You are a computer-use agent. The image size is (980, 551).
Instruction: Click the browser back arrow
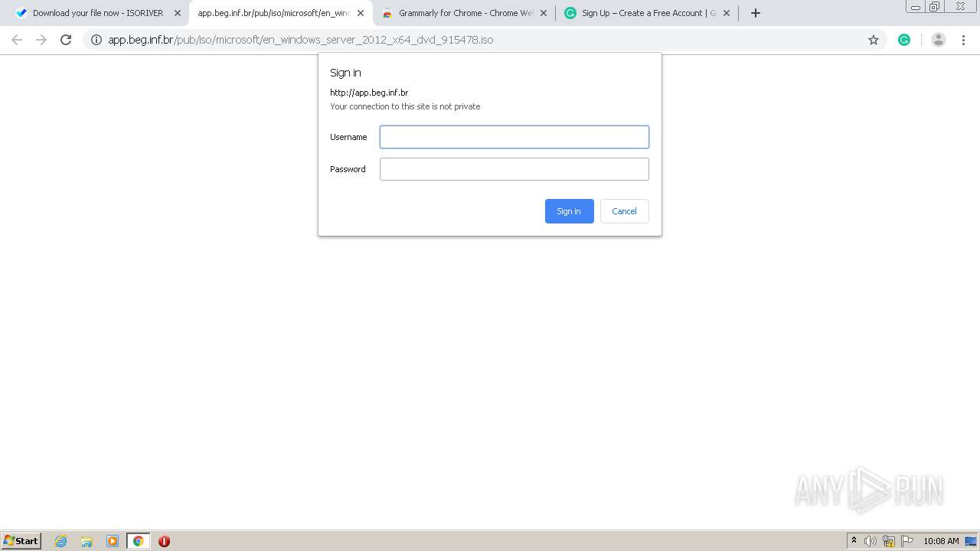coord(17,40)
